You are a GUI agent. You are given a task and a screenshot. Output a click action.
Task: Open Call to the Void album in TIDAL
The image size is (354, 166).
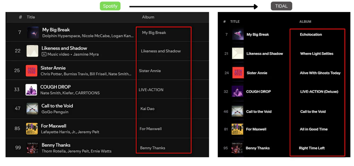click(313, 111)
